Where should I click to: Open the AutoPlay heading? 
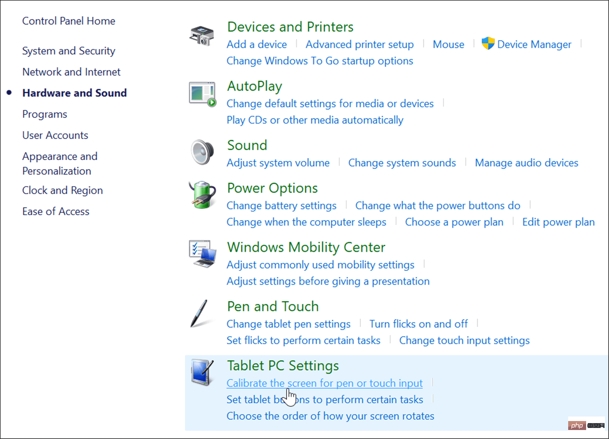pos(255,86)
